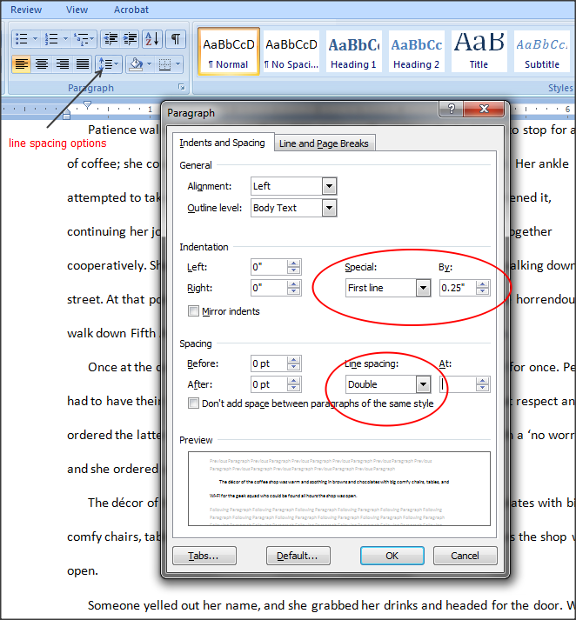Click the OK button

(x=392, y=556)
